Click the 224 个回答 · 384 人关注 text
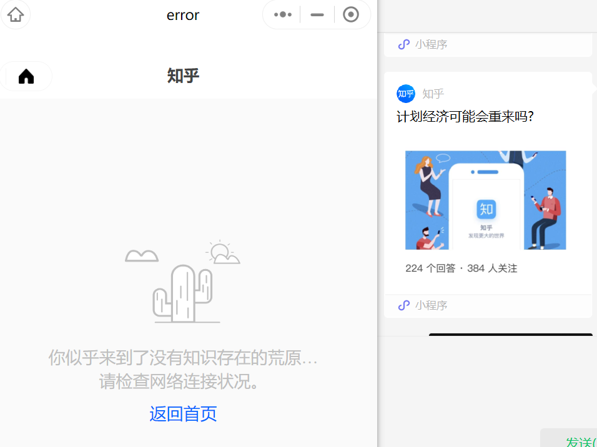The height and width of the screenshot is (447, 597). [x=461, y=268]
